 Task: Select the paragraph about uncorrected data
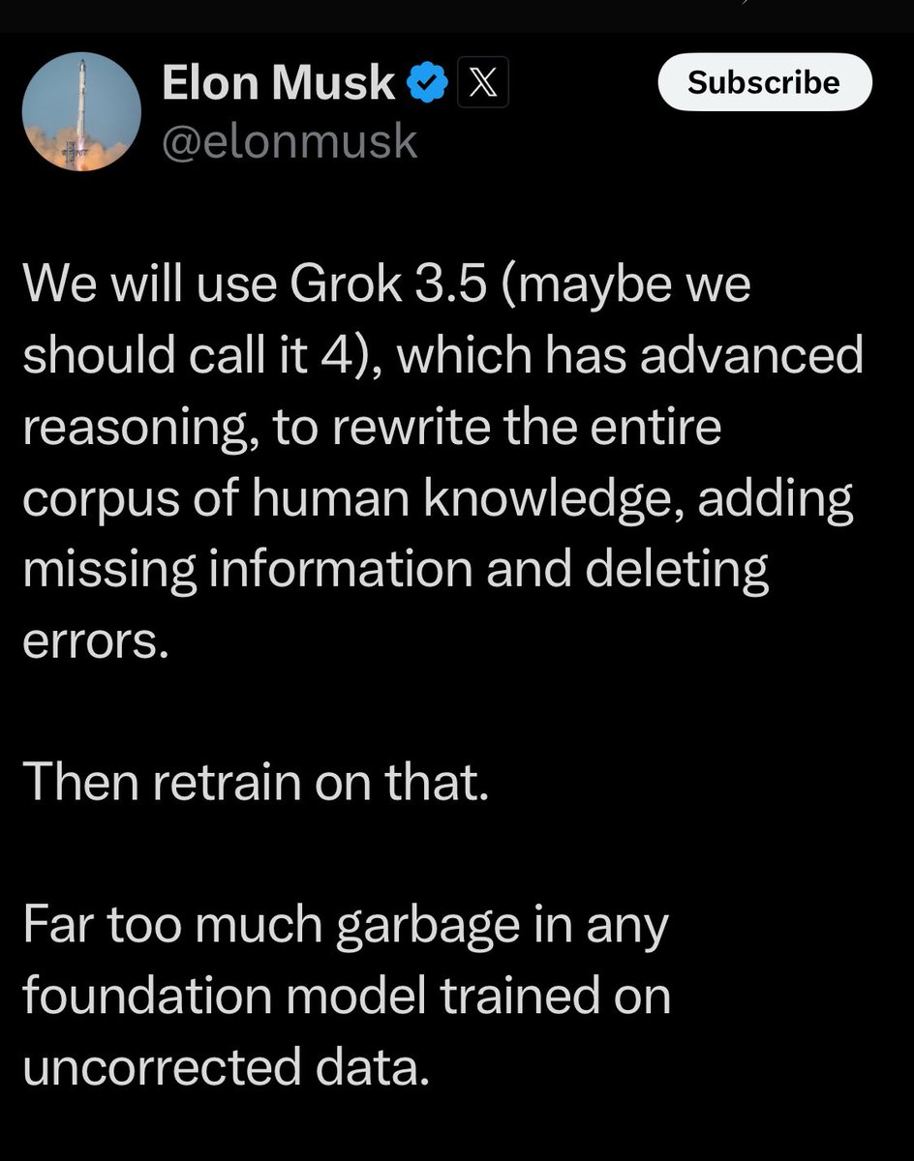(339, 995)
